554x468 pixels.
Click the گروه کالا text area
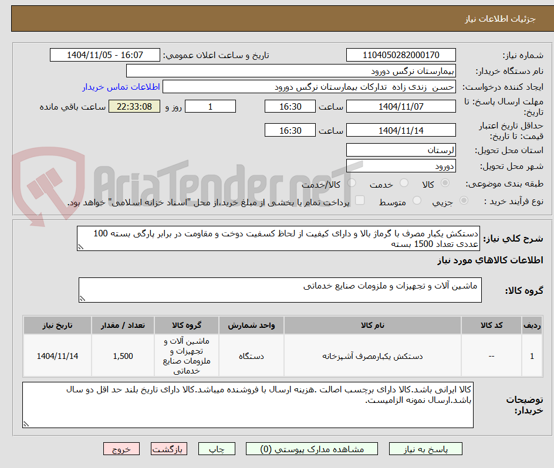point(280,290)
